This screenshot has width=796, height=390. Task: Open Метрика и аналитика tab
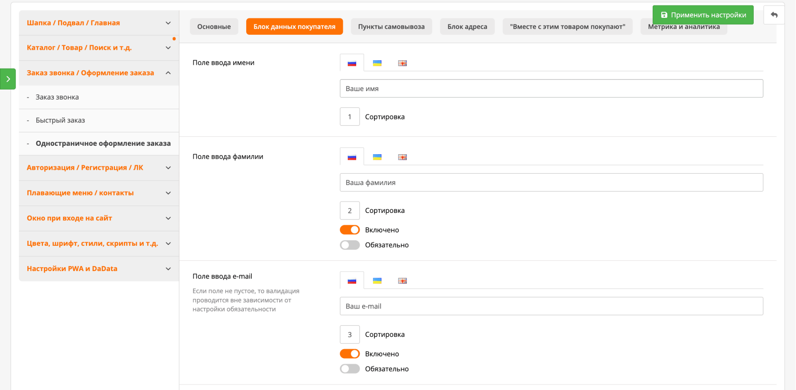pyautogui.click(x=684, y=27)
